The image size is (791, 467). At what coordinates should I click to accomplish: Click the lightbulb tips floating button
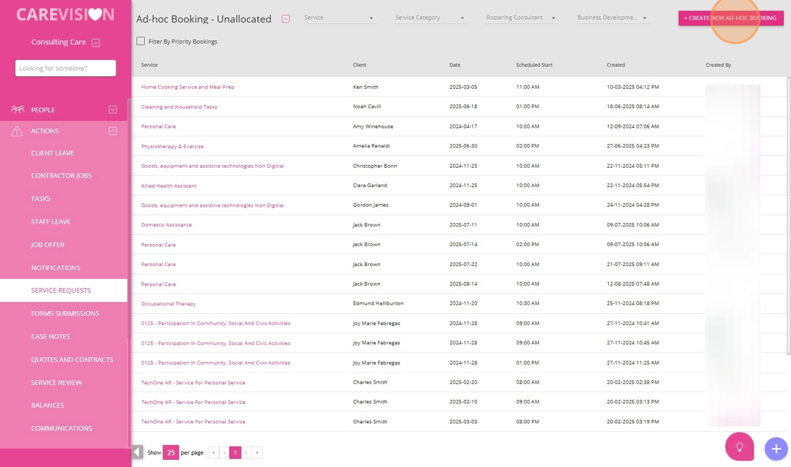pyautogui.click(x=739, y=447)
